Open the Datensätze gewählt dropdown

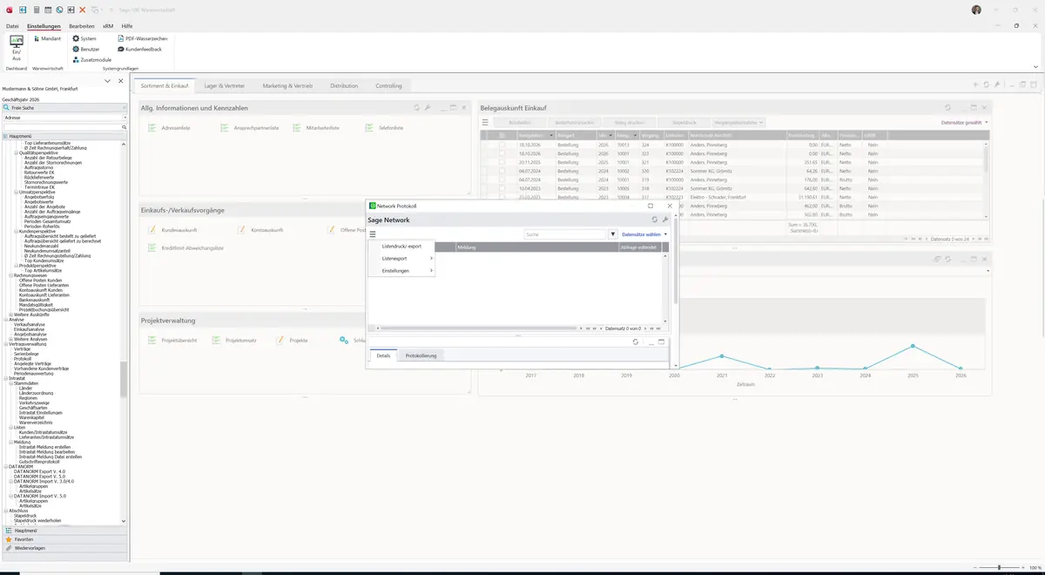point(965,123)
